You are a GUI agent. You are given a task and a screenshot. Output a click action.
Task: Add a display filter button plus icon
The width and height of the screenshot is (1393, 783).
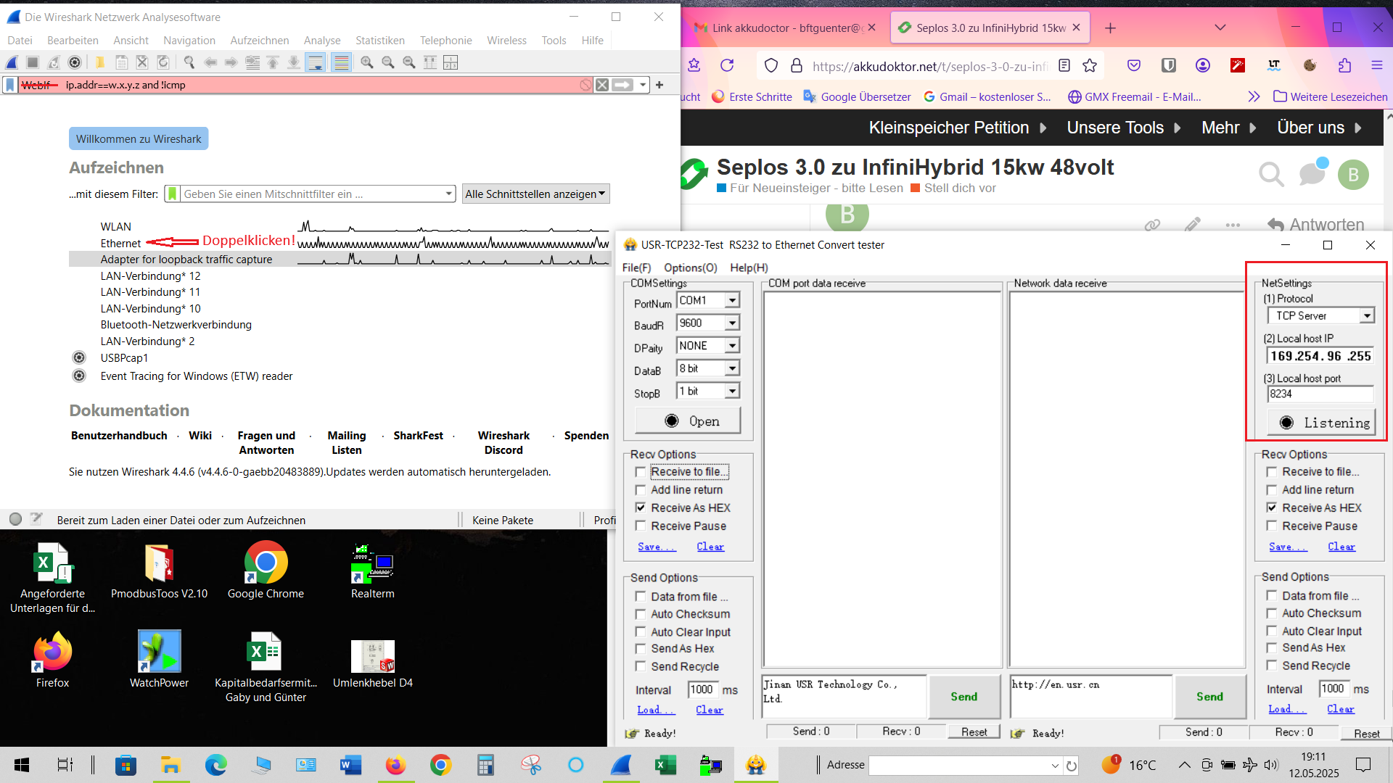(659, 85)
